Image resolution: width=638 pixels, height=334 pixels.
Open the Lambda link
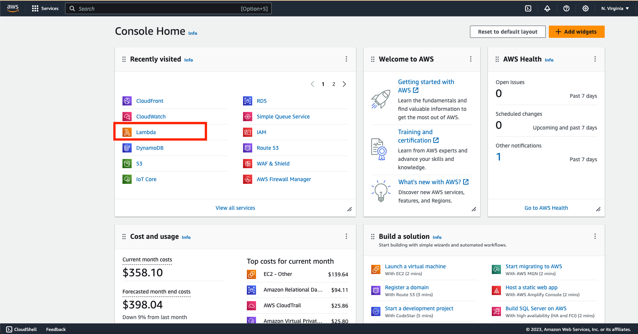[146, 132]
